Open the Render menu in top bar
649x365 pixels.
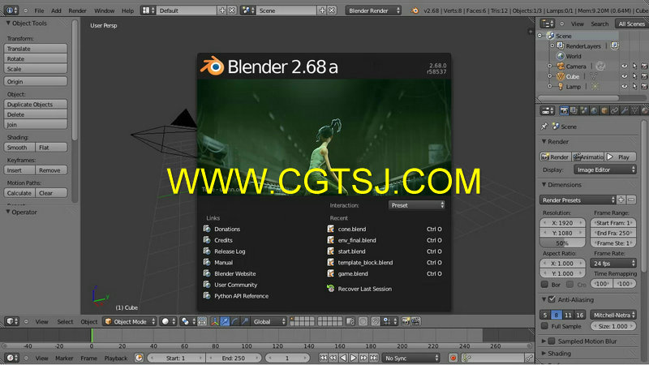click(x=77, y=11)
